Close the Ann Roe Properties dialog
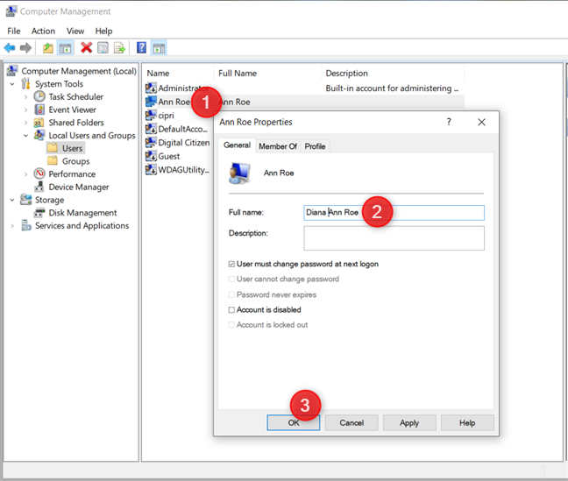 481,122
